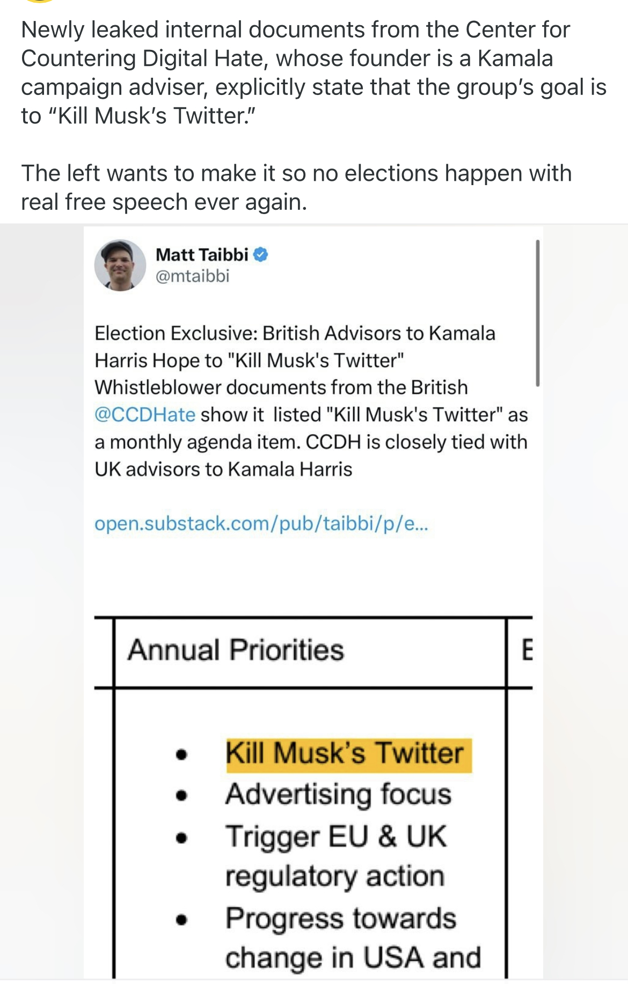Click the blue verified checkmark badge
The height and width of the screenshot is (984, 628).
point(260,254)
